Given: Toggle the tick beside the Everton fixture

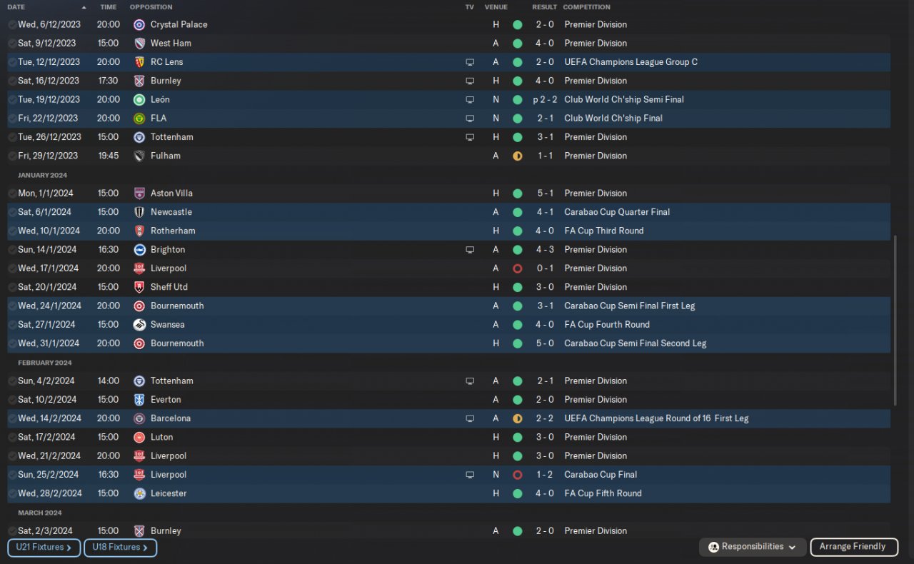Looking at the screenshot, I should 12,400.
